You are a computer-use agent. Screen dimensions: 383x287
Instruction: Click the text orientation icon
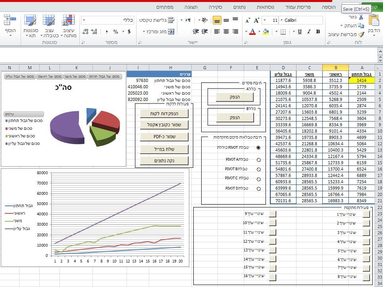(x=204, y=20)
